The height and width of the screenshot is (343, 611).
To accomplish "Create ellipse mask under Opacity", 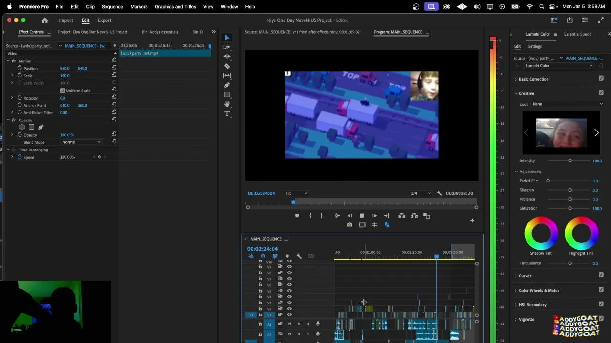I will pos(22,127).
